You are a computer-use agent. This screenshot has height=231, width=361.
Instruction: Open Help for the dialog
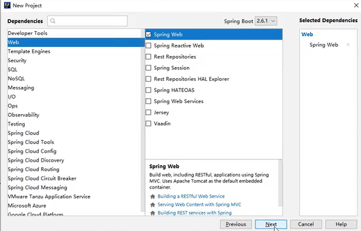[341, 224]
